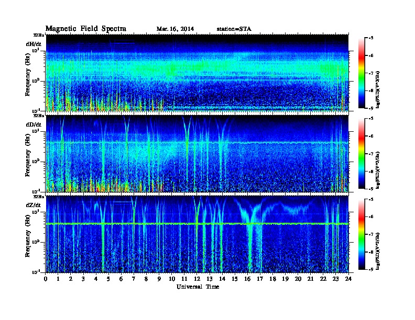Click the "dD/dt" panel label
This screenshot has height=320, width=415.
point(34,124)
